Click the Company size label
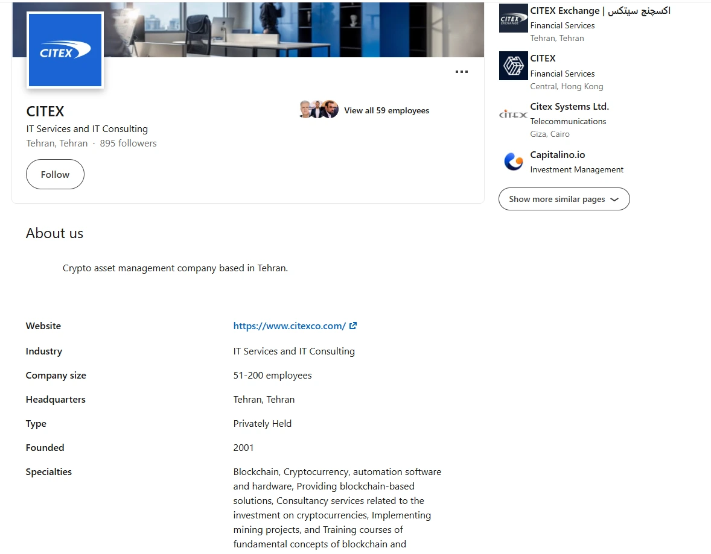This screenshot has width=711, height=554. [56, 375]
